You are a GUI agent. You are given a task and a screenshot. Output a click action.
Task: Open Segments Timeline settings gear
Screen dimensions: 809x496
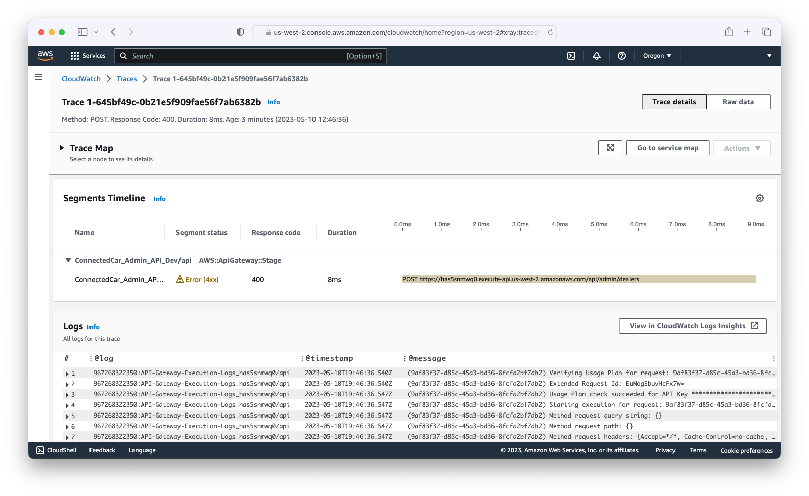[x=760, y=198]
